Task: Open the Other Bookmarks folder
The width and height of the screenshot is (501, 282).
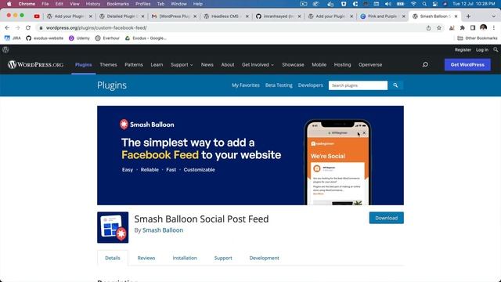Action: tap(478, 38)
